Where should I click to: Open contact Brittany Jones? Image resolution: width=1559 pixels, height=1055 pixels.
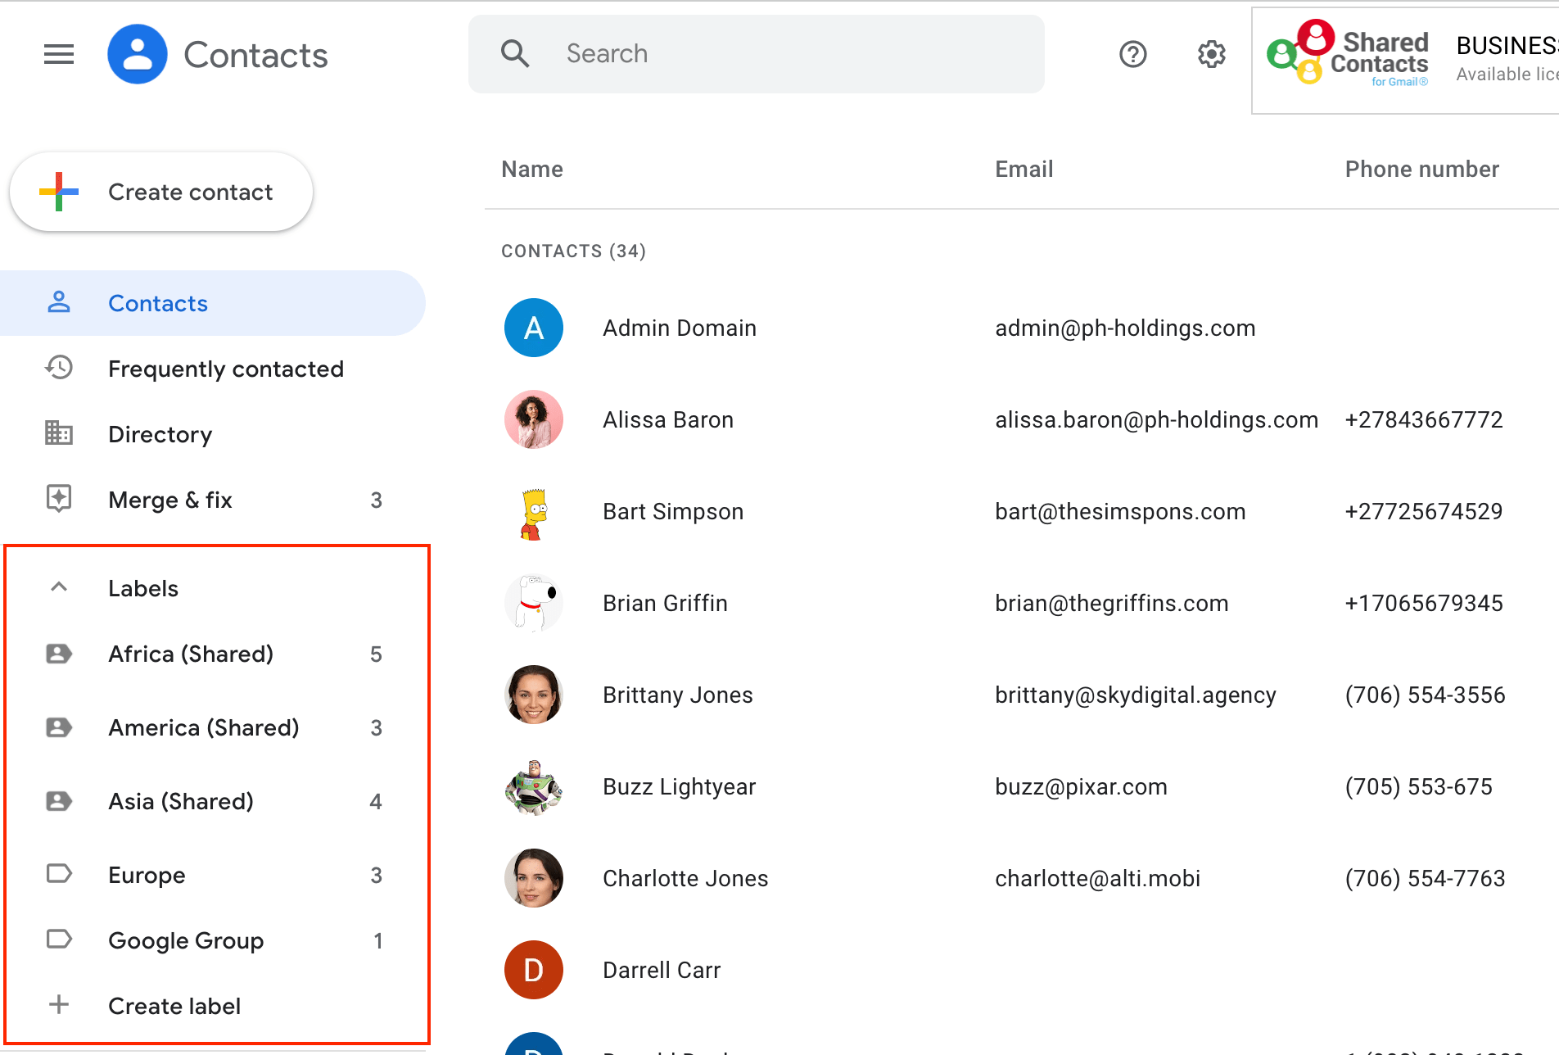coord(678,695)
